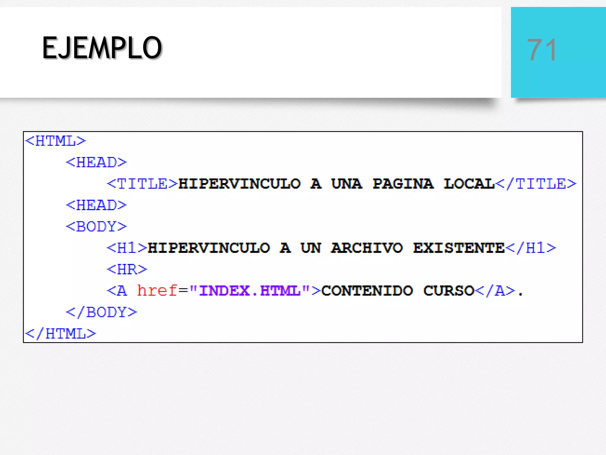Click the closing </TITLE> tag

coord(536,184)
